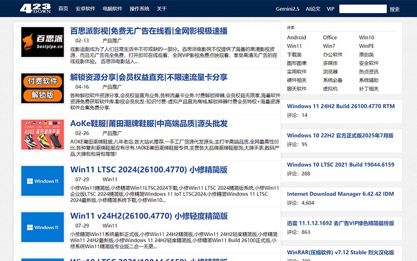Open AOKE sneaker ad thumbnail
This screenshot has height=261, width=417.
[x=43, y=135]
